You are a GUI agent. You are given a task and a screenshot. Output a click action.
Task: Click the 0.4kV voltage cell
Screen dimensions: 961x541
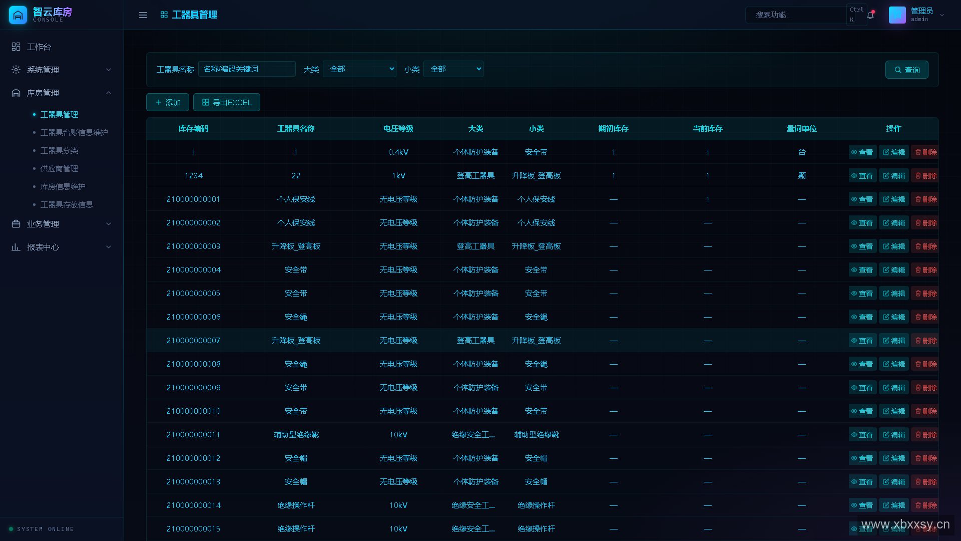[x=398, y=152]
